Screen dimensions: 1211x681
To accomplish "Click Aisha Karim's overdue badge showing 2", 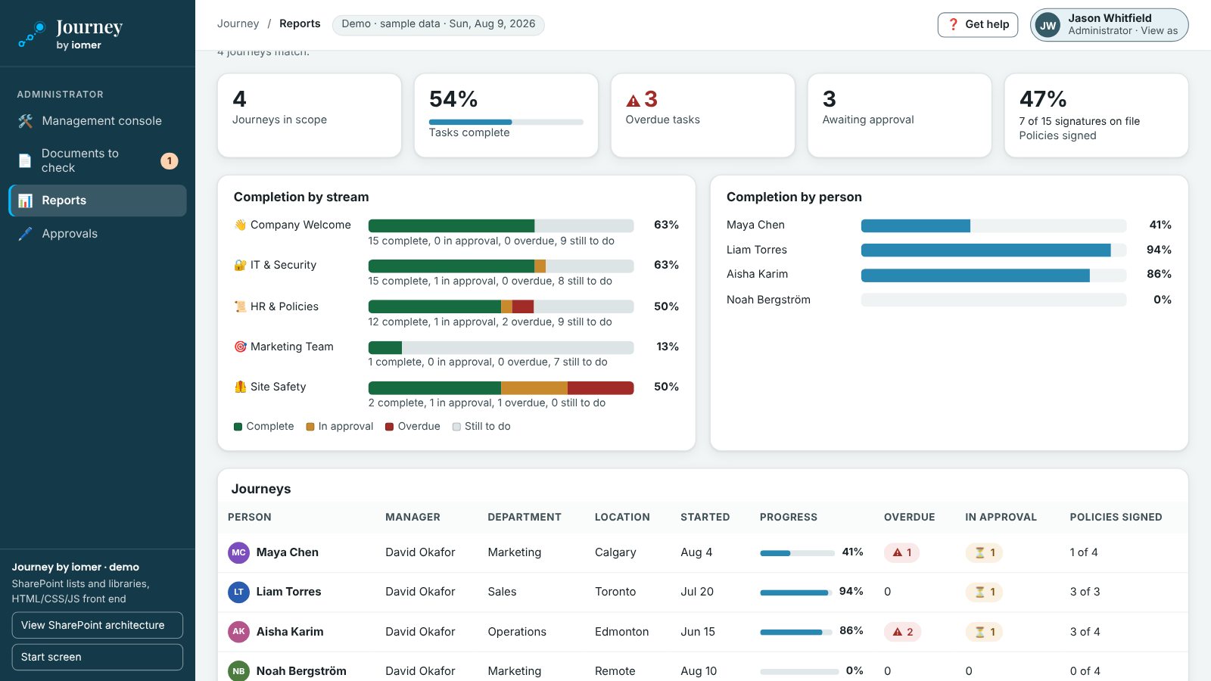I will [902, 631].
